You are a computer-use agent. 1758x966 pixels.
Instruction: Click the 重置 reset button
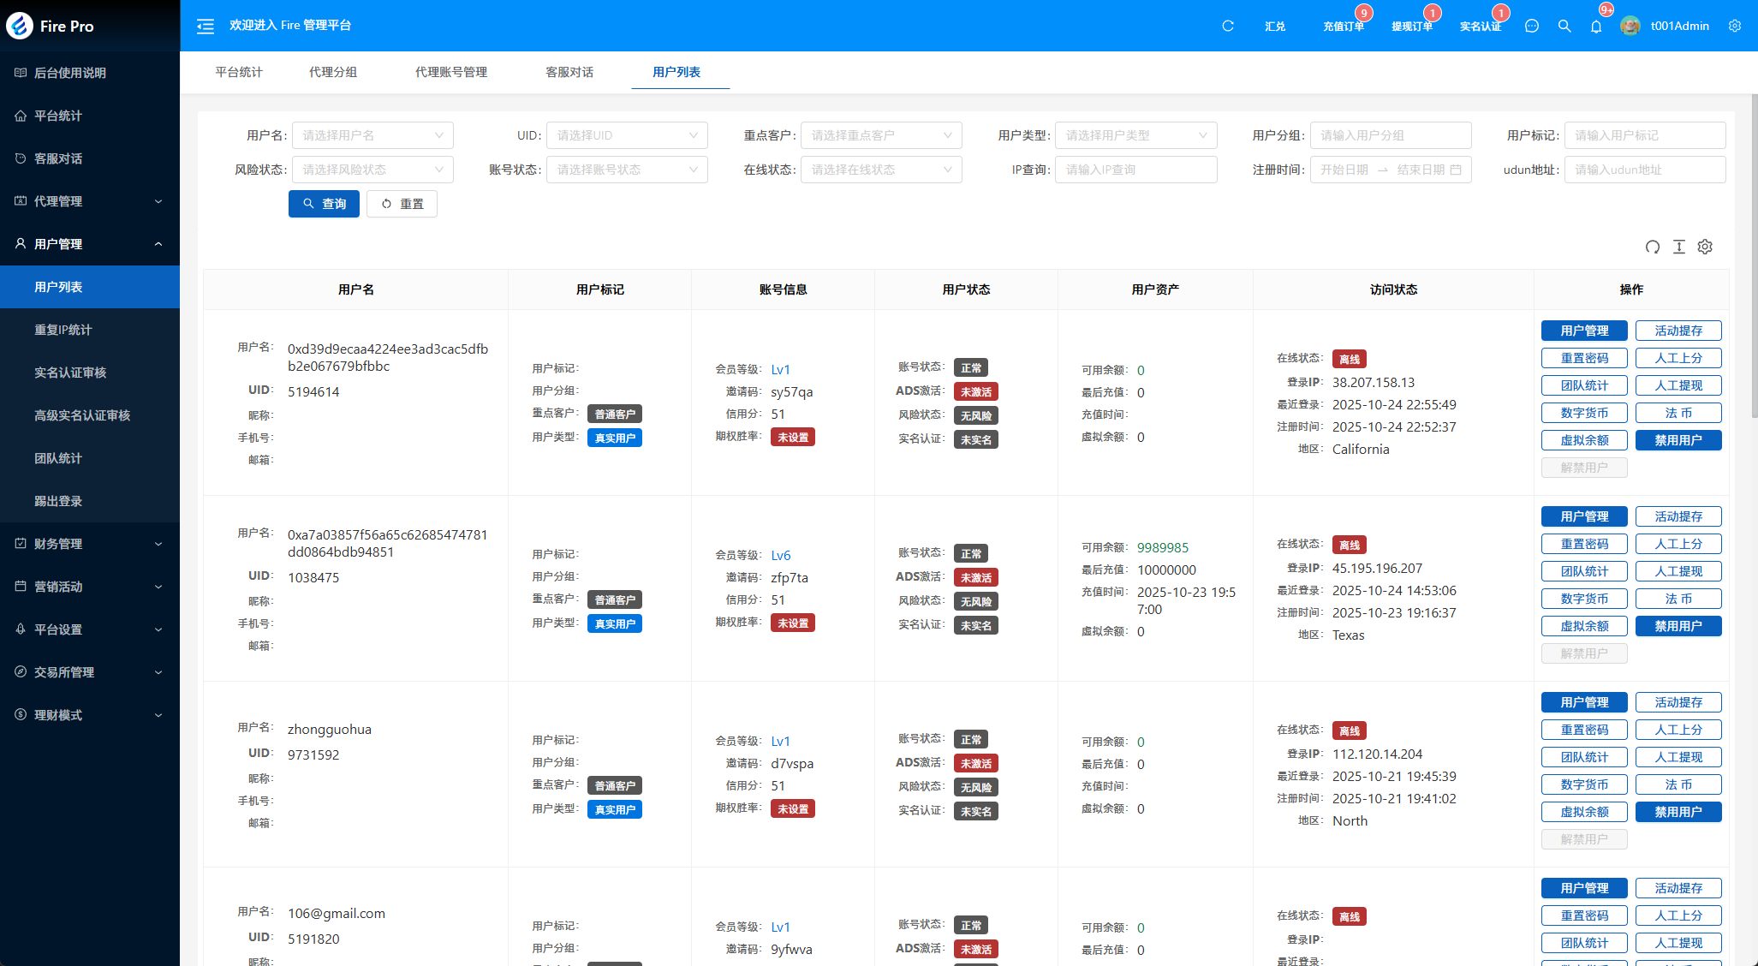click(x=402, y=204)
